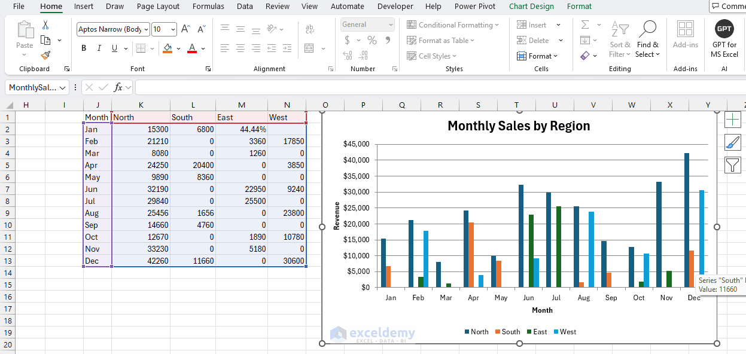Viewport: 746px width, 354px height.
Task: Increase font size with the larger A icon
Action: coord(186,29)
